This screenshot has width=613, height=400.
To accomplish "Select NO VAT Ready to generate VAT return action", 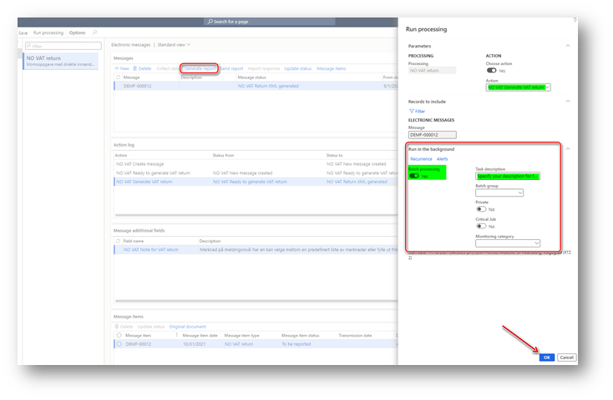I will coord(256,172).
